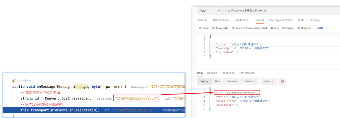Switch to the Params tab

tap(202, 20)
